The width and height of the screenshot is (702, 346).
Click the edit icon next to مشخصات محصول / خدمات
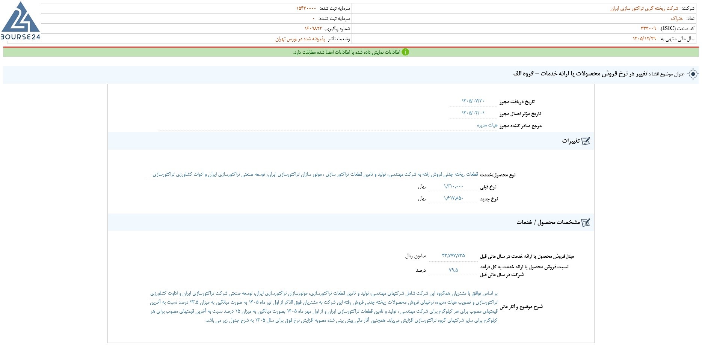(x=586, y=223)
